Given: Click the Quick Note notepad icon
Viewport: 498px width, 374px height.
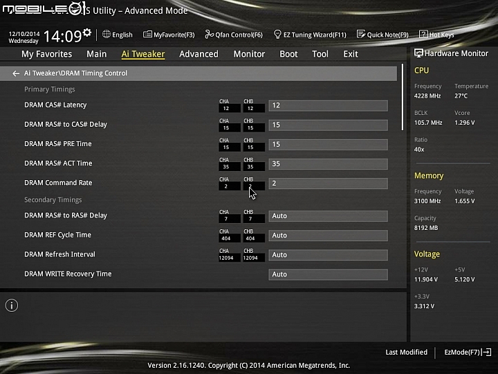Looking at the screenshot, I should pyautogui.click(x=361, y=34).
